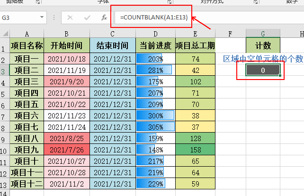
Task: Select end date in 项目六 row
Action: coord(113,116)
